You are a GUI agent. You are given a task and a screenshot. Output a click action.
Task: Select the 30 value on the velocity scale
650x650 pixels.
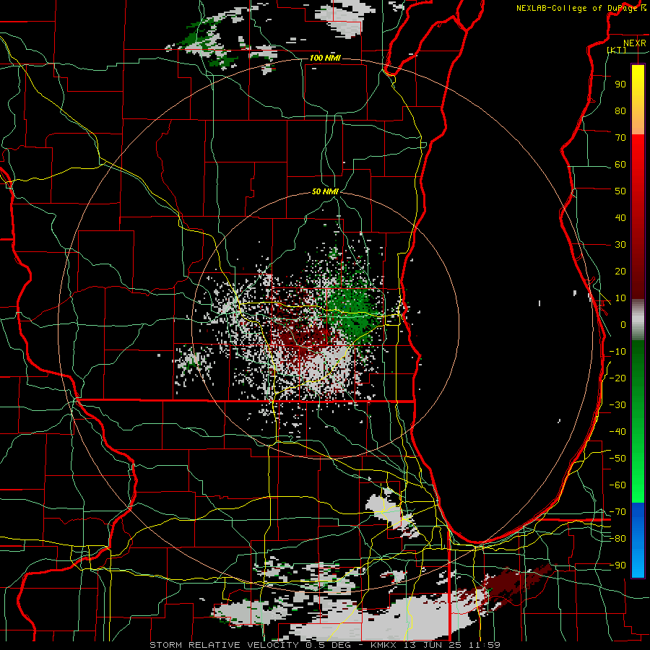[620, 245]
